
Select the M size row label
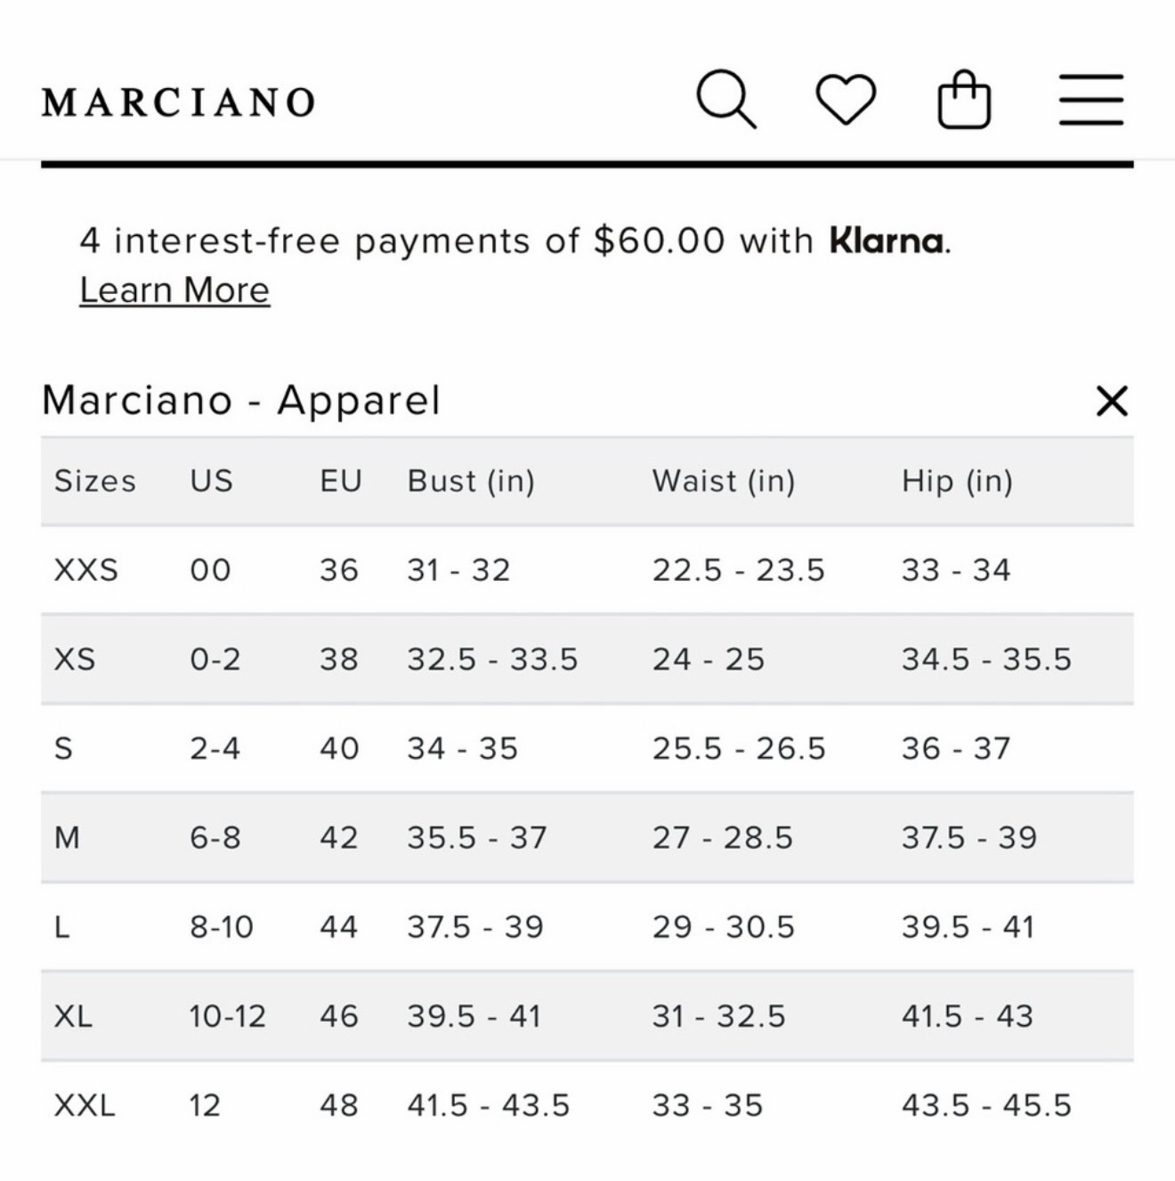(x=68, y=837)
